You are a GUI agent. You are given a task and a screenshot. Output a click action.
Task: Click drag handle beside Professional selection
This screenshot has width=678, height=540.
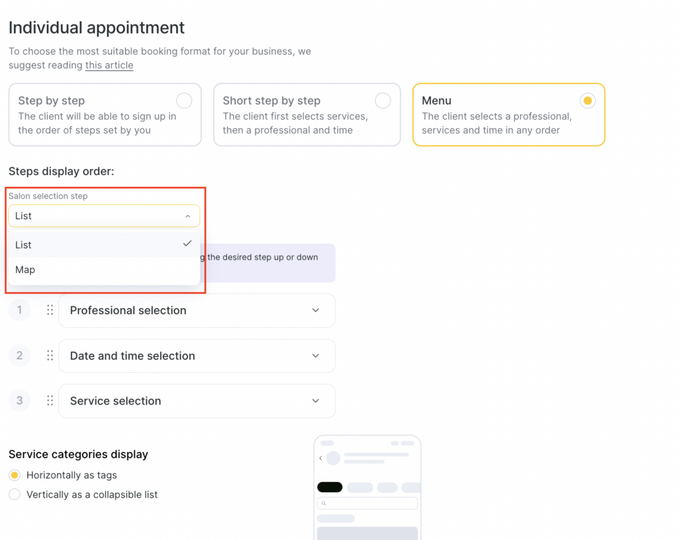coord(50,310)
